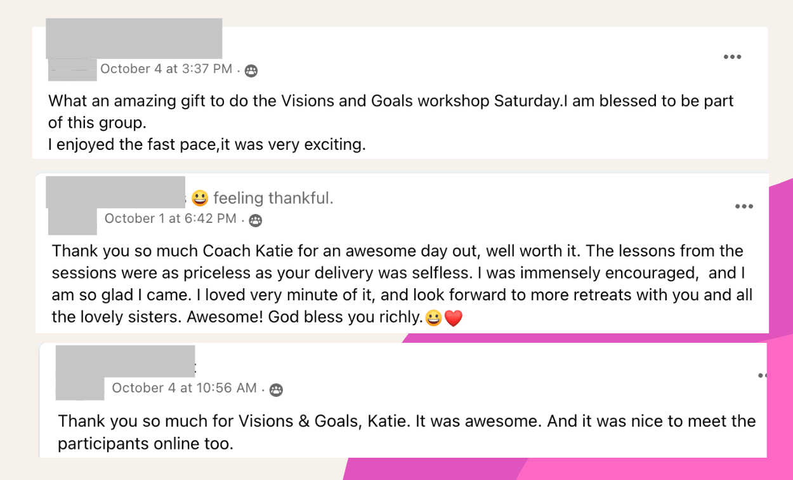Viewport: 793px width, 480px height.
Task: Click the 'feeling thankful.' status text
Action: click(x=273, y=198)
